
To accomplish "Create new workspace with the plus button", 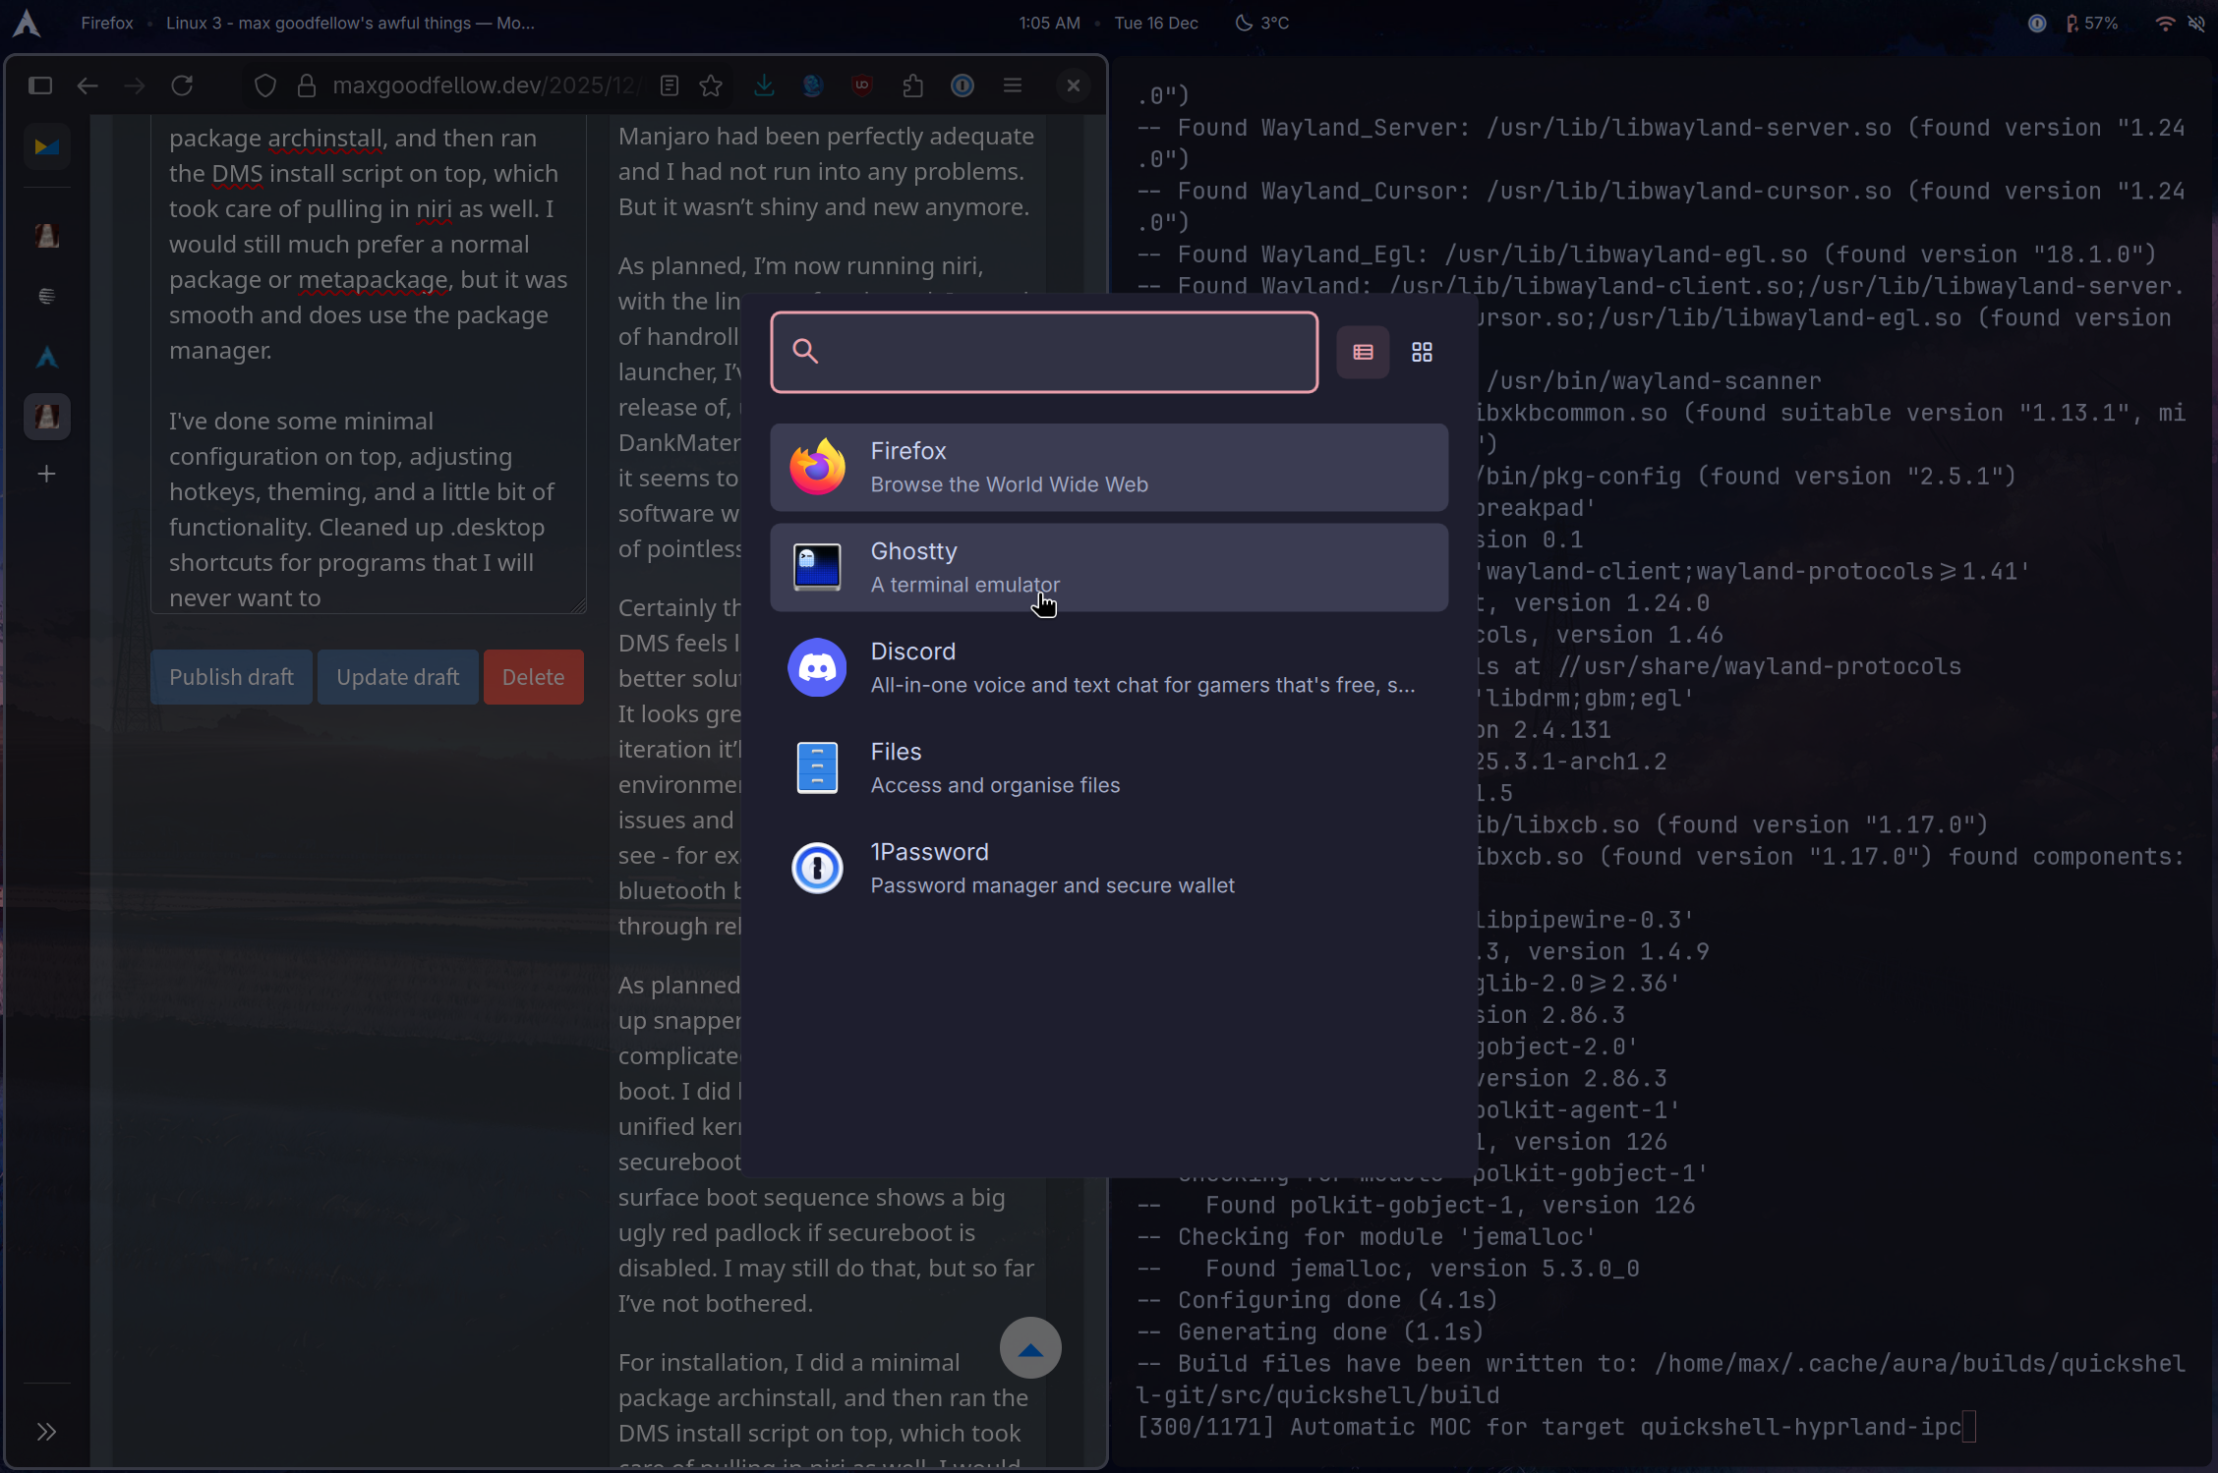I will pyautogui.click(x=46, y=474).
